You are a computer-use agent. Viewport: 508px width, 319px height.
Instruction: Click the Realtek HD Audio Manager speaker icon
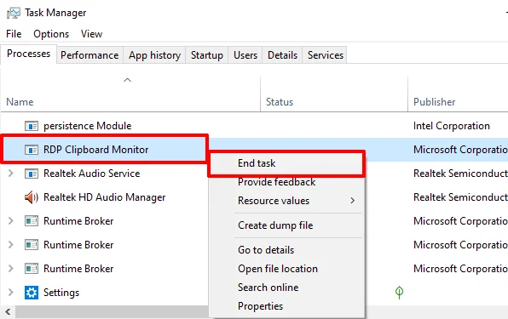point(32,197)
